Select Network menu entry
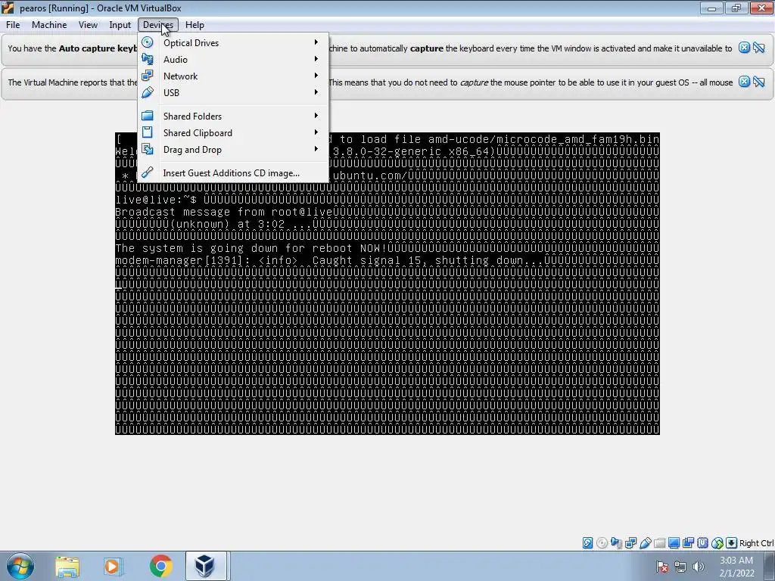Screen dimensions: 775x581 233,76
